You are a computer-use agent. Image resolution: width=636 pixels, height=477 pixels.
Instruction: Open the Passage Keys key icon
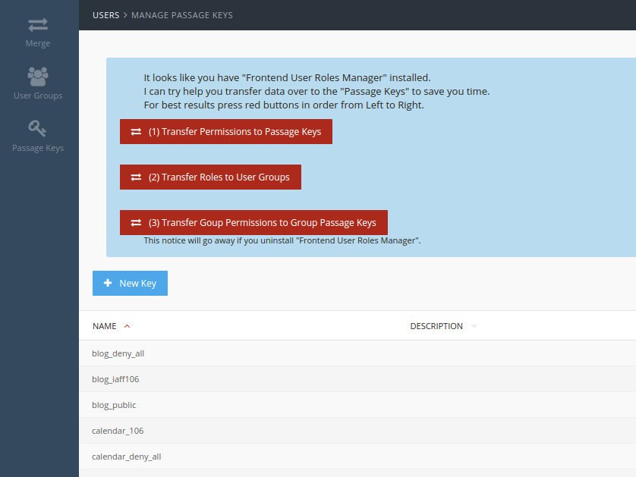point(37,128)
